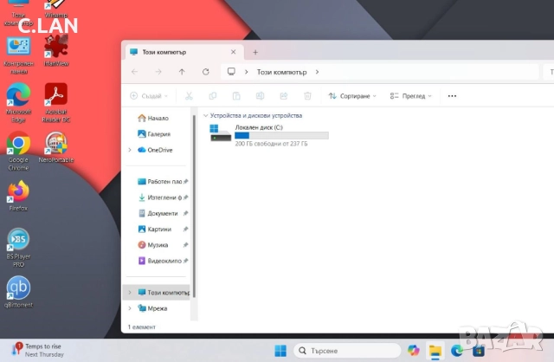Expand the Мрежа tree node
554x362 pixels.
coord(130,308)
